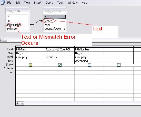Check Show box for MthNumber column
The image size is (141, 117).
pyautogui.click(x=89, y=65)
